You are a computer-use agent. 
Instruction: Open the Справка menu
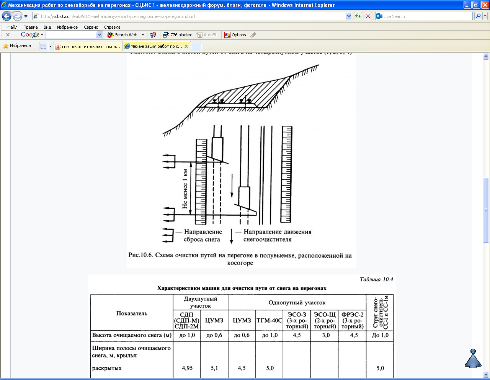tap(112, 27)
